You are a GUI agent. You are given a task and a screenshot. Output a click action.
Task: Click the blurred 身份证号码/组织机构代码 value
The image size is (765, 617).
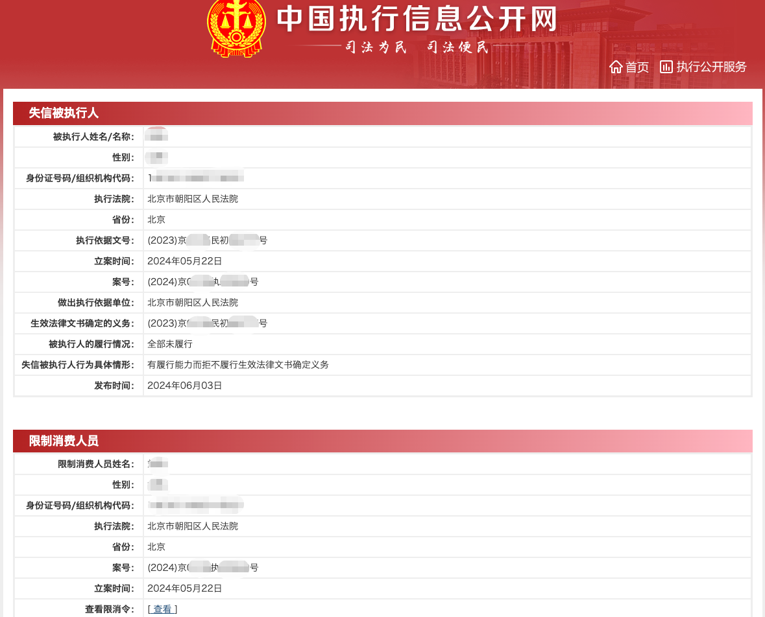coord(195,178)
